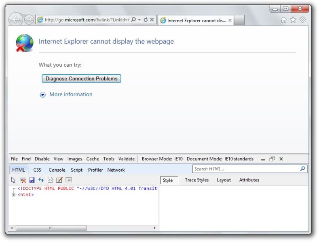Unpin the developer tools pane

click(272, 159)
